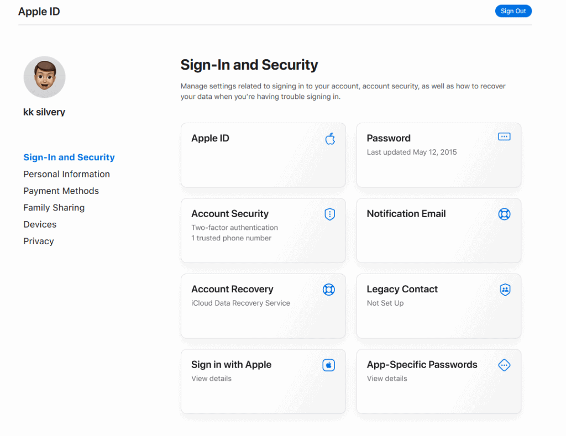Click 'Two-factor authentication' text
This screenshot has width=566, height=436.
[234, 227]
